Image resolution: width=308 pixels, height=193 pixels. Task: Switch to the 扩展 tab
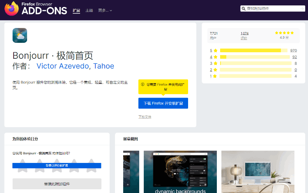[x=76, y=10]
